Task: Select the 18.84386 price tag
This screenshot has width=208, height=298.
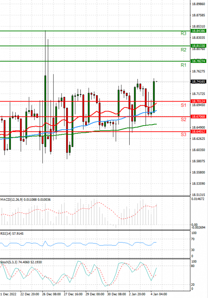Action: pyautogui.click(x=198, y=31)
